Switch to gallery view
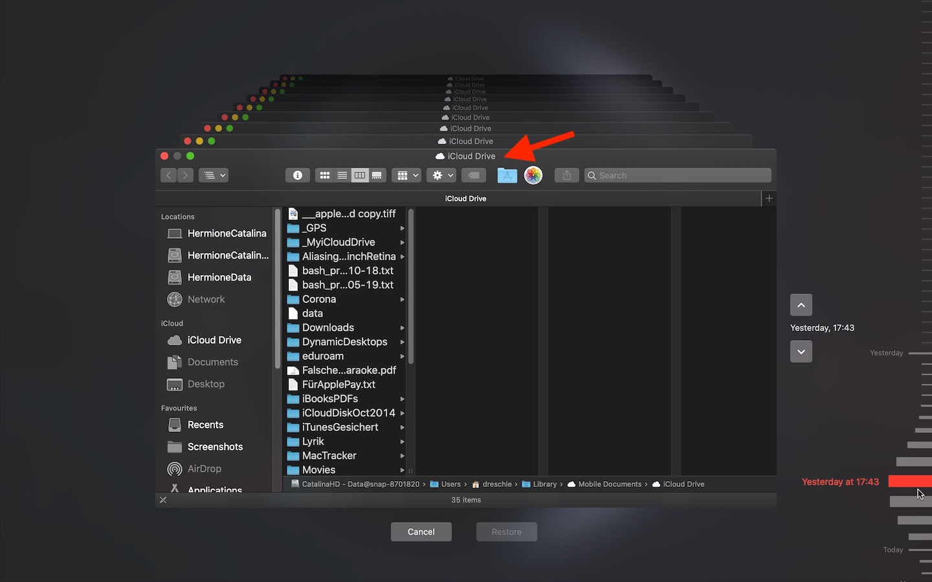 click(377, 175)
